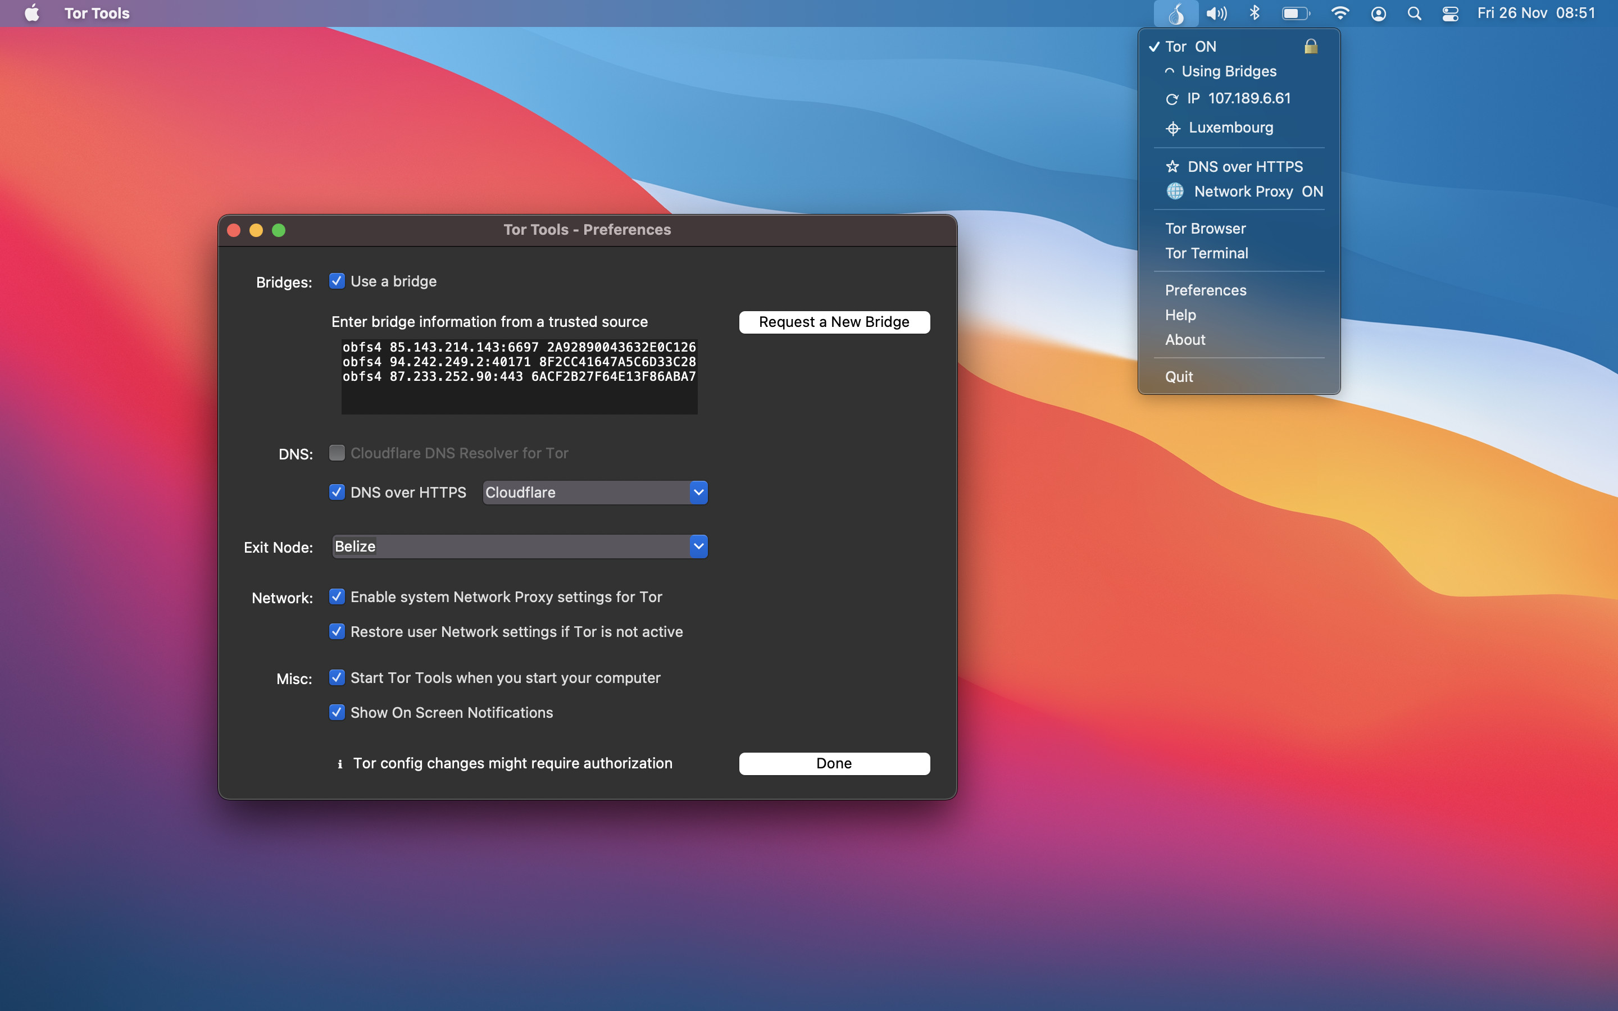This screenshot has width=1618, height=1011.
Task: Click the Using Bridges spinner icon
Action: click(x=1169, y=71)
